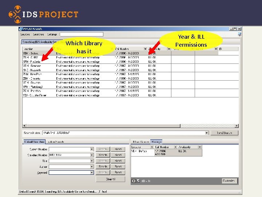
Task: Click the checkmark icon in the holdings footer
Action: coord(138,181)
